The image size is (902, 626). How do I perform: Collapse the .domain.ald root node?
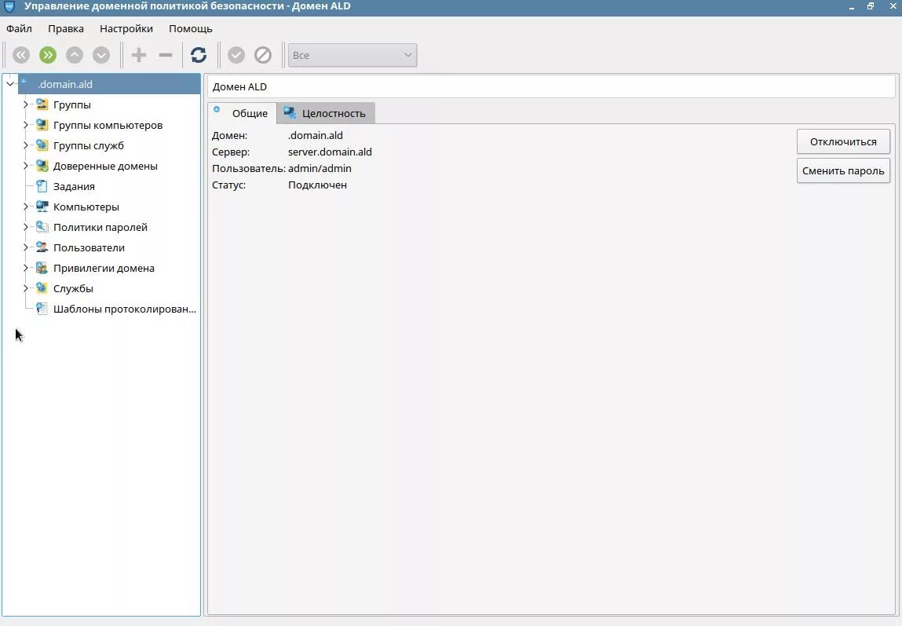[10, 84]
